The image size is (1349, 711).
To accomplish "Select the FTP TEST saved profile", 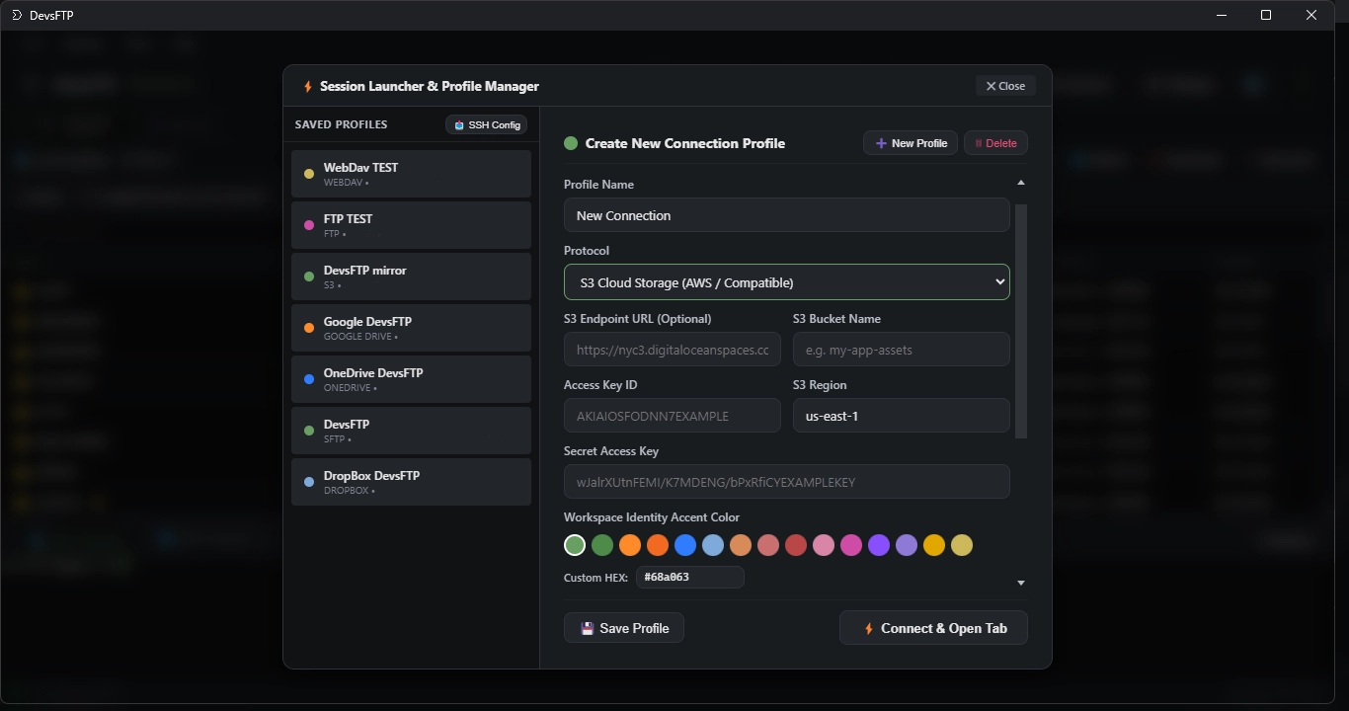I will pyautogui.click(x=411, y=225).
